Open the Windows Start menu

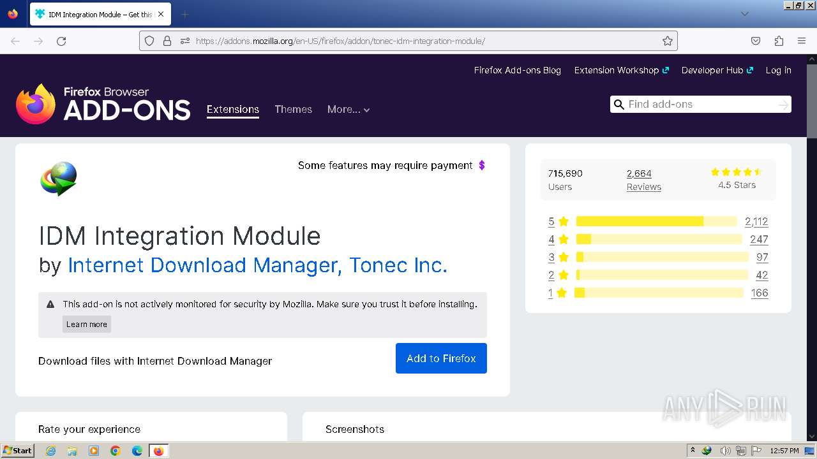pyautogui.click(x=17, y=450)
